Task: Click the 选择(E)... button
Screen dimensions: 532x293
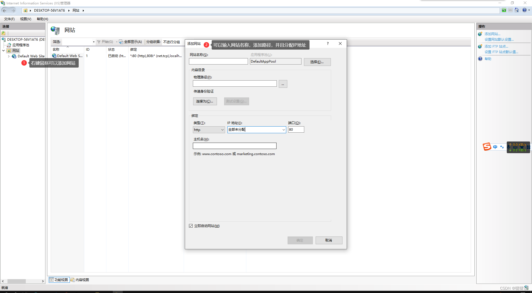Action: [317, 62]
